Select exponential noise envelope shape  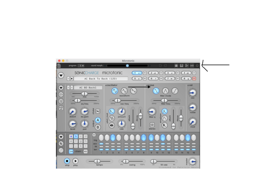pyautogui.click(x=165, y=111)
